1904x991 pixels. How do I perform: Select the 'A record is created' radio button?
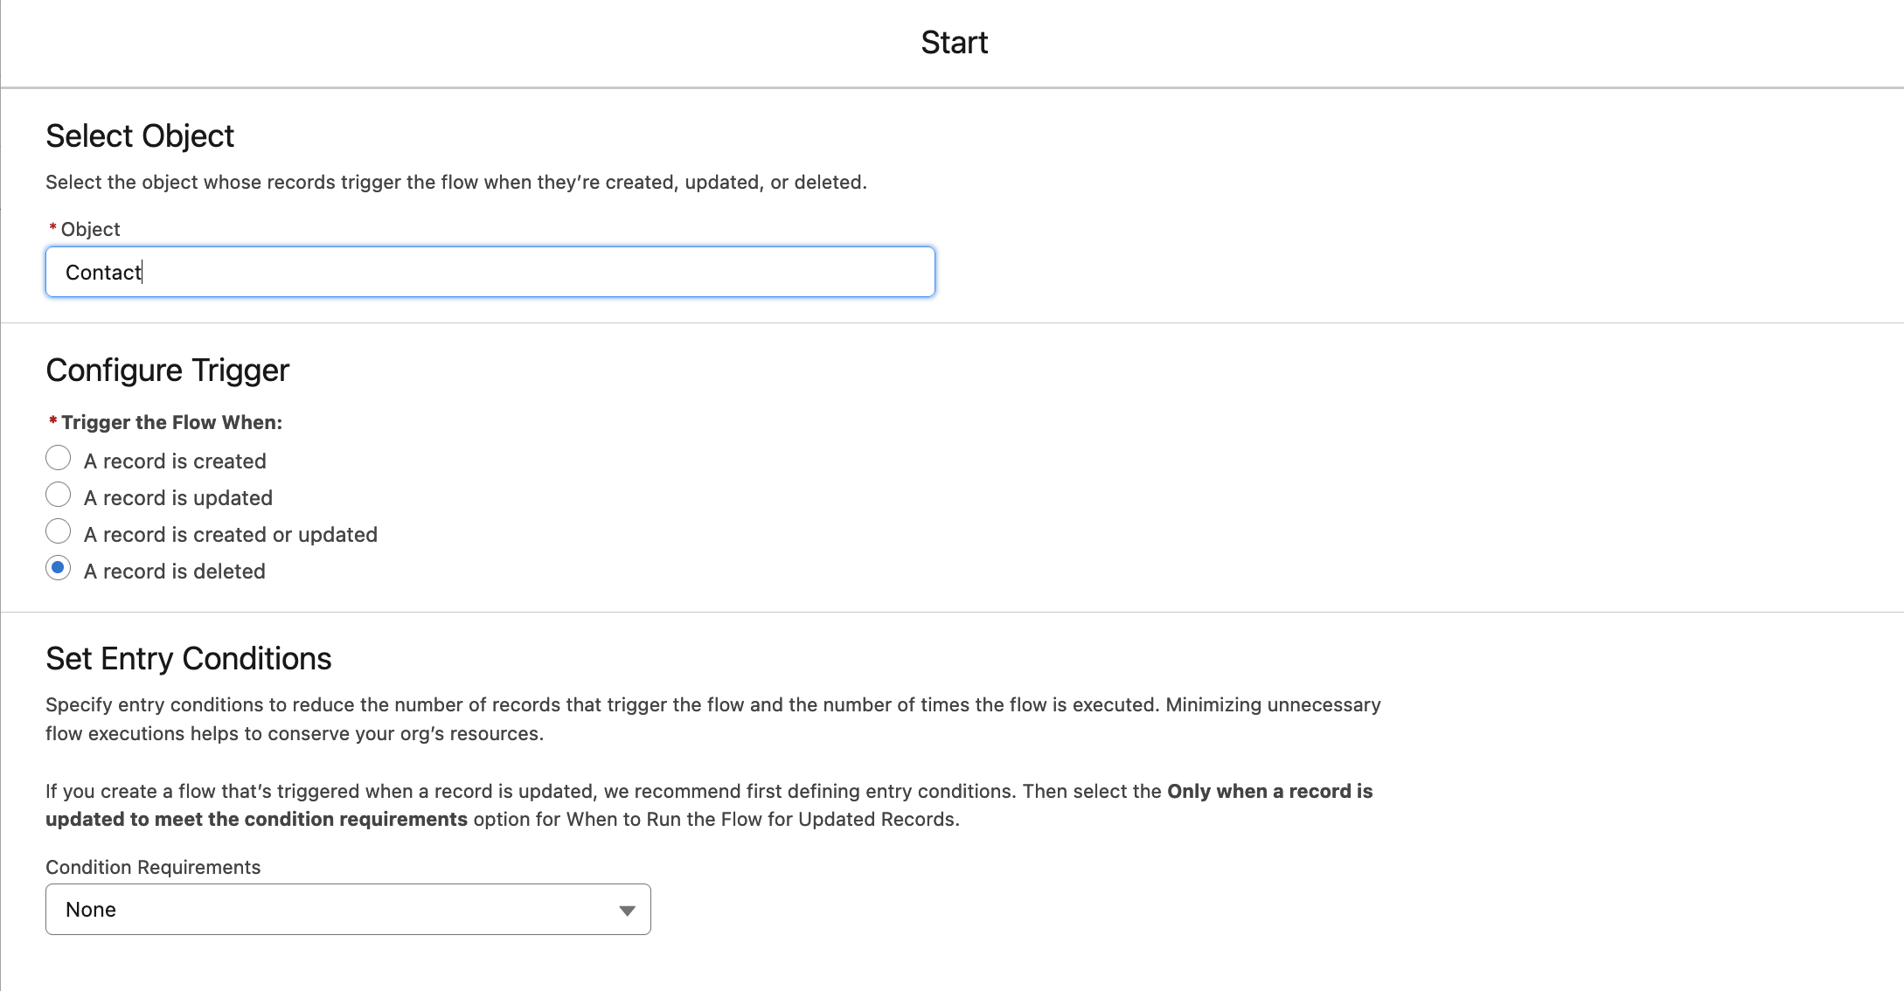[58, 458]
